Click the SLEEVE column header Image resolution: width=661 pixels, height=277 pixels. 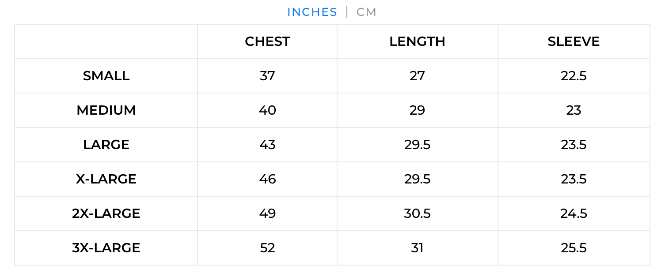[574, 41]
